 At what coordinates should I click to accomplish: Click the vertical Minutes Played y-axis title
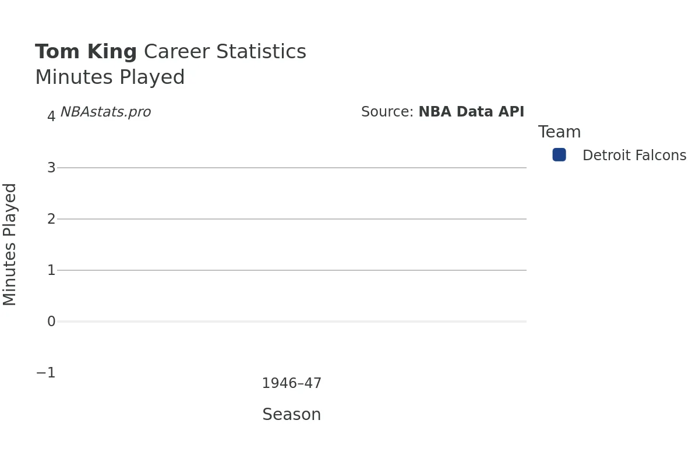click(x=10, y=244)
